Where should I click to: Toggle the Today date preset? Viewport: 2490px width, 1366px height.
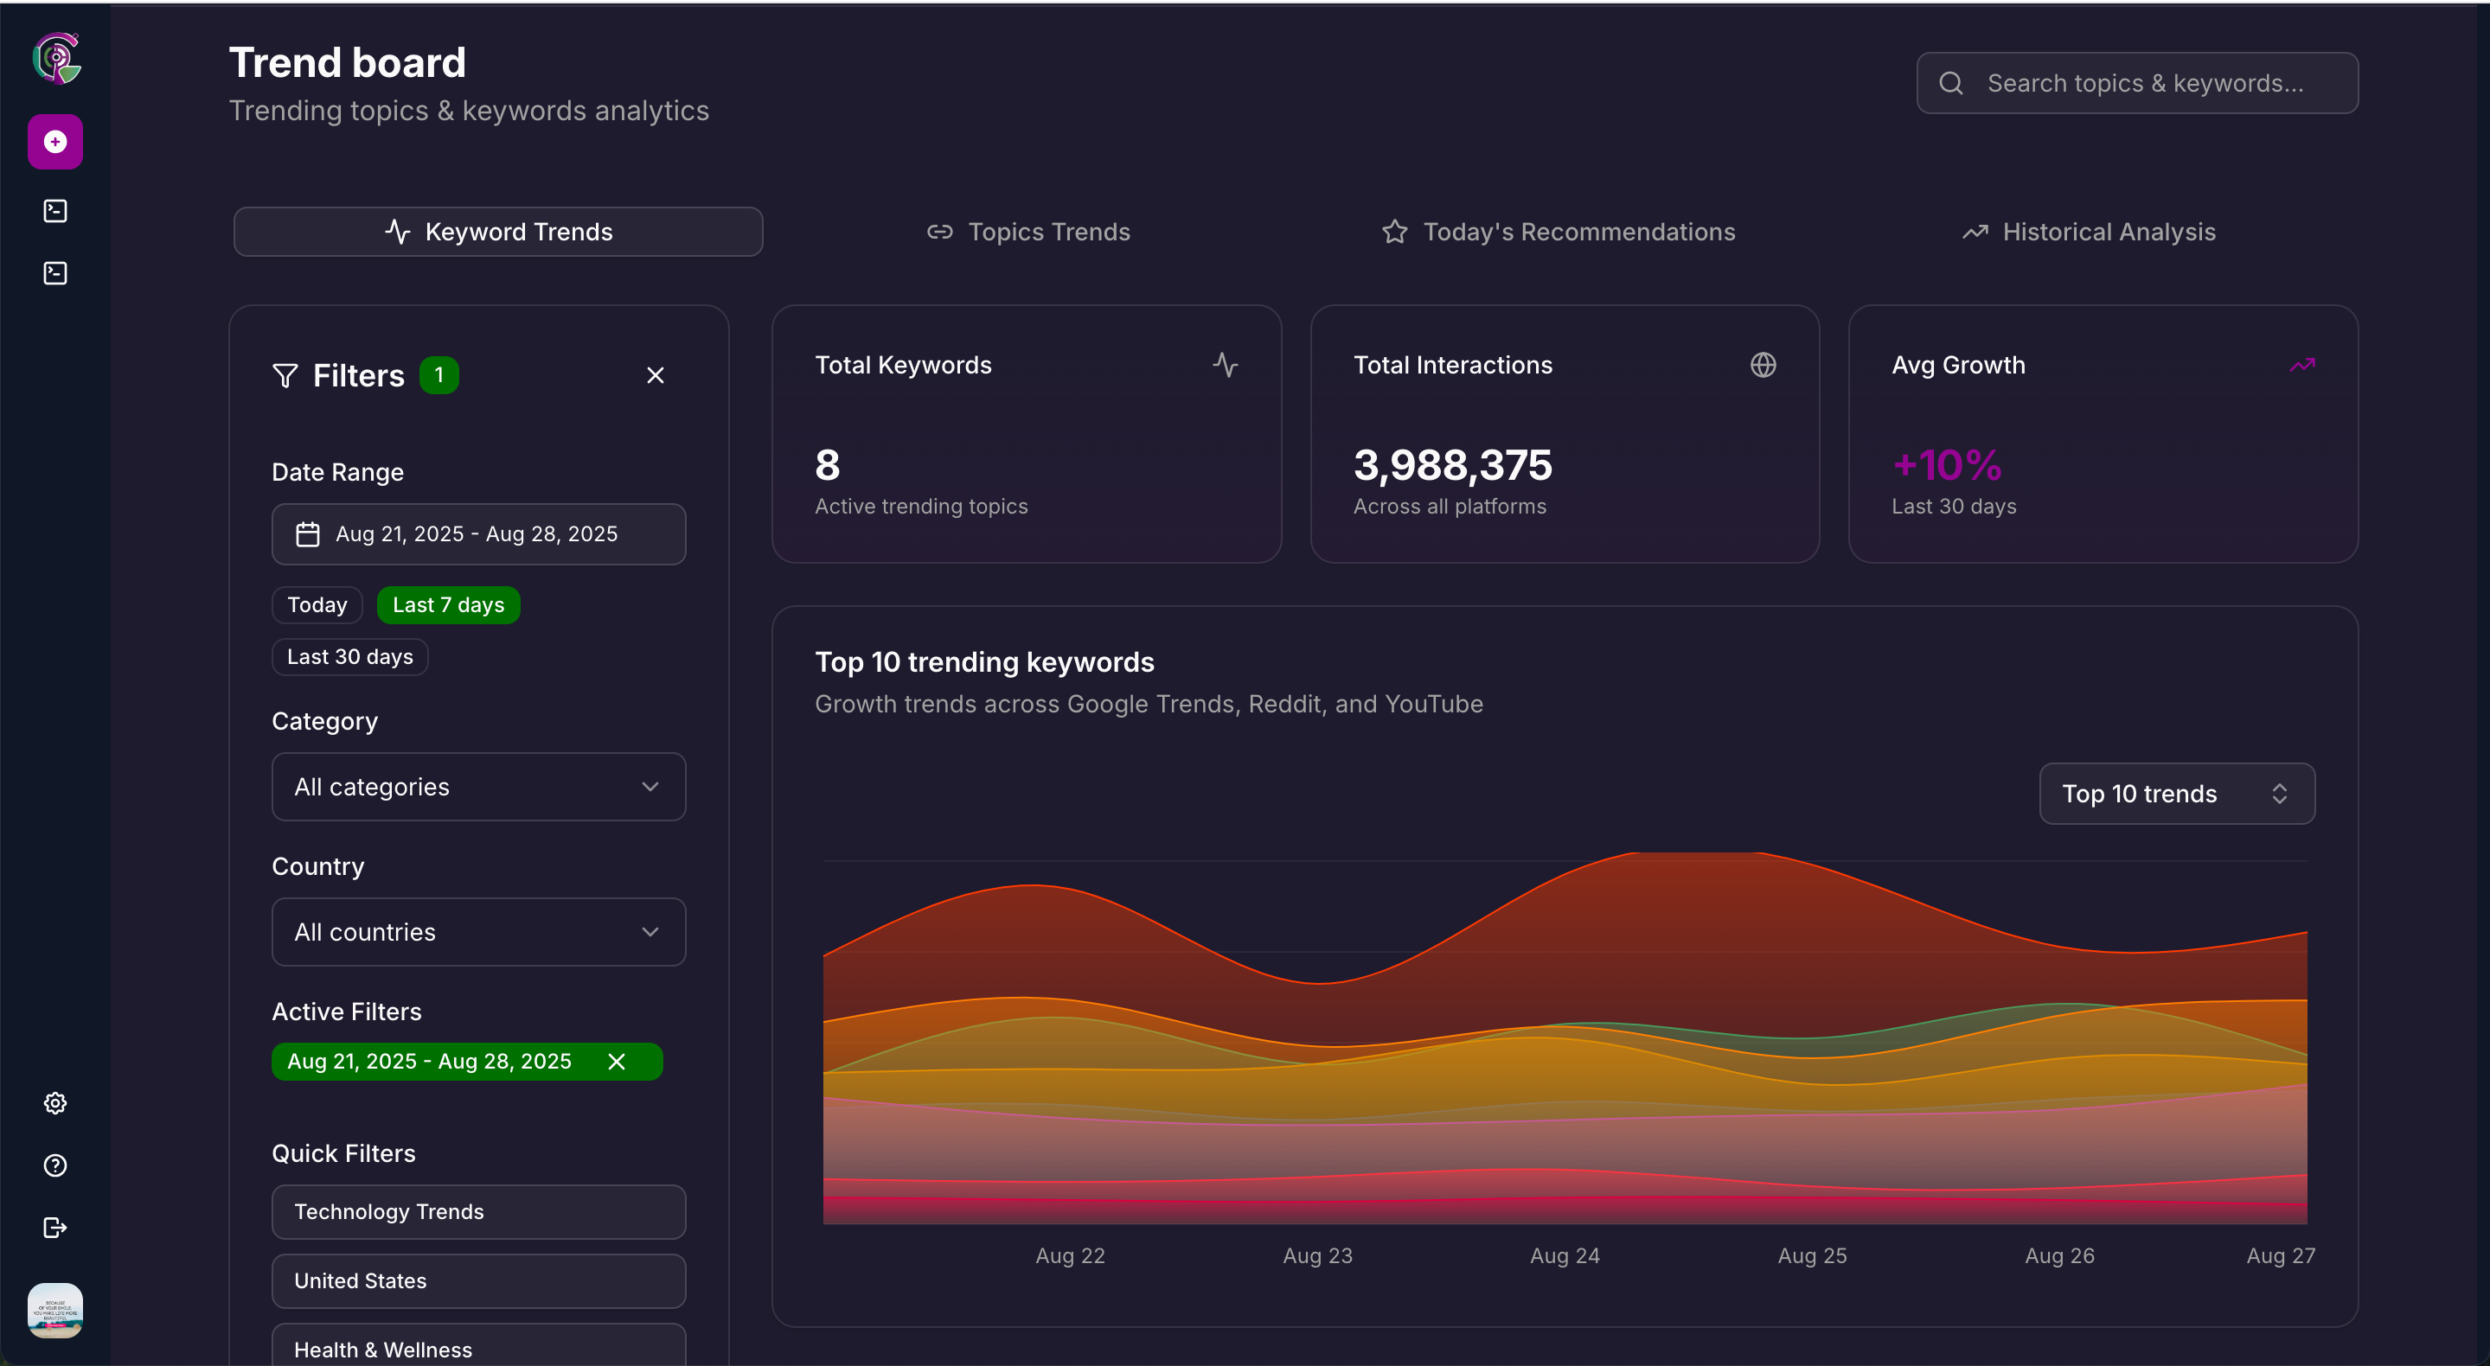click(x=317, y=604)
